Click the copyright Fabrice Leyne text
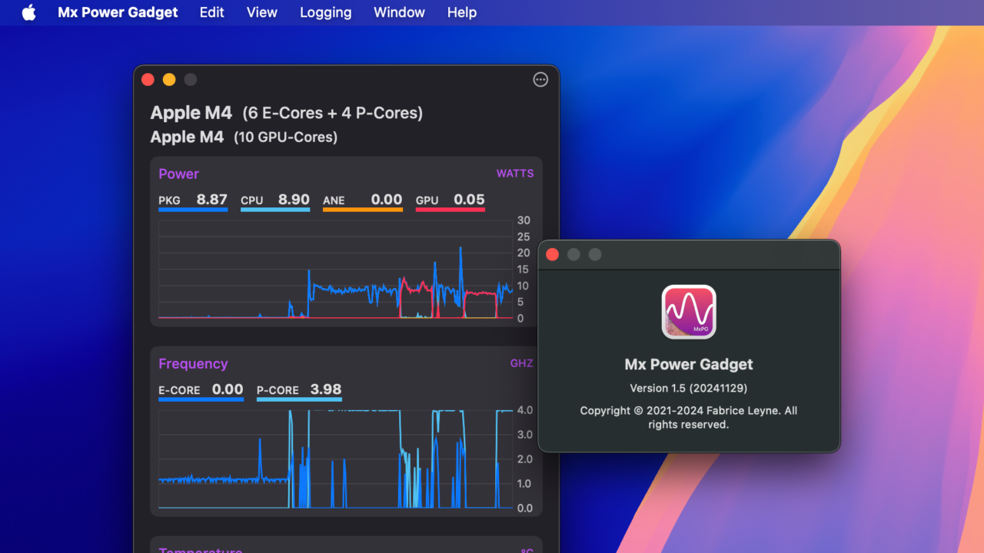This screenshot has width=984, height=553. 689,417
